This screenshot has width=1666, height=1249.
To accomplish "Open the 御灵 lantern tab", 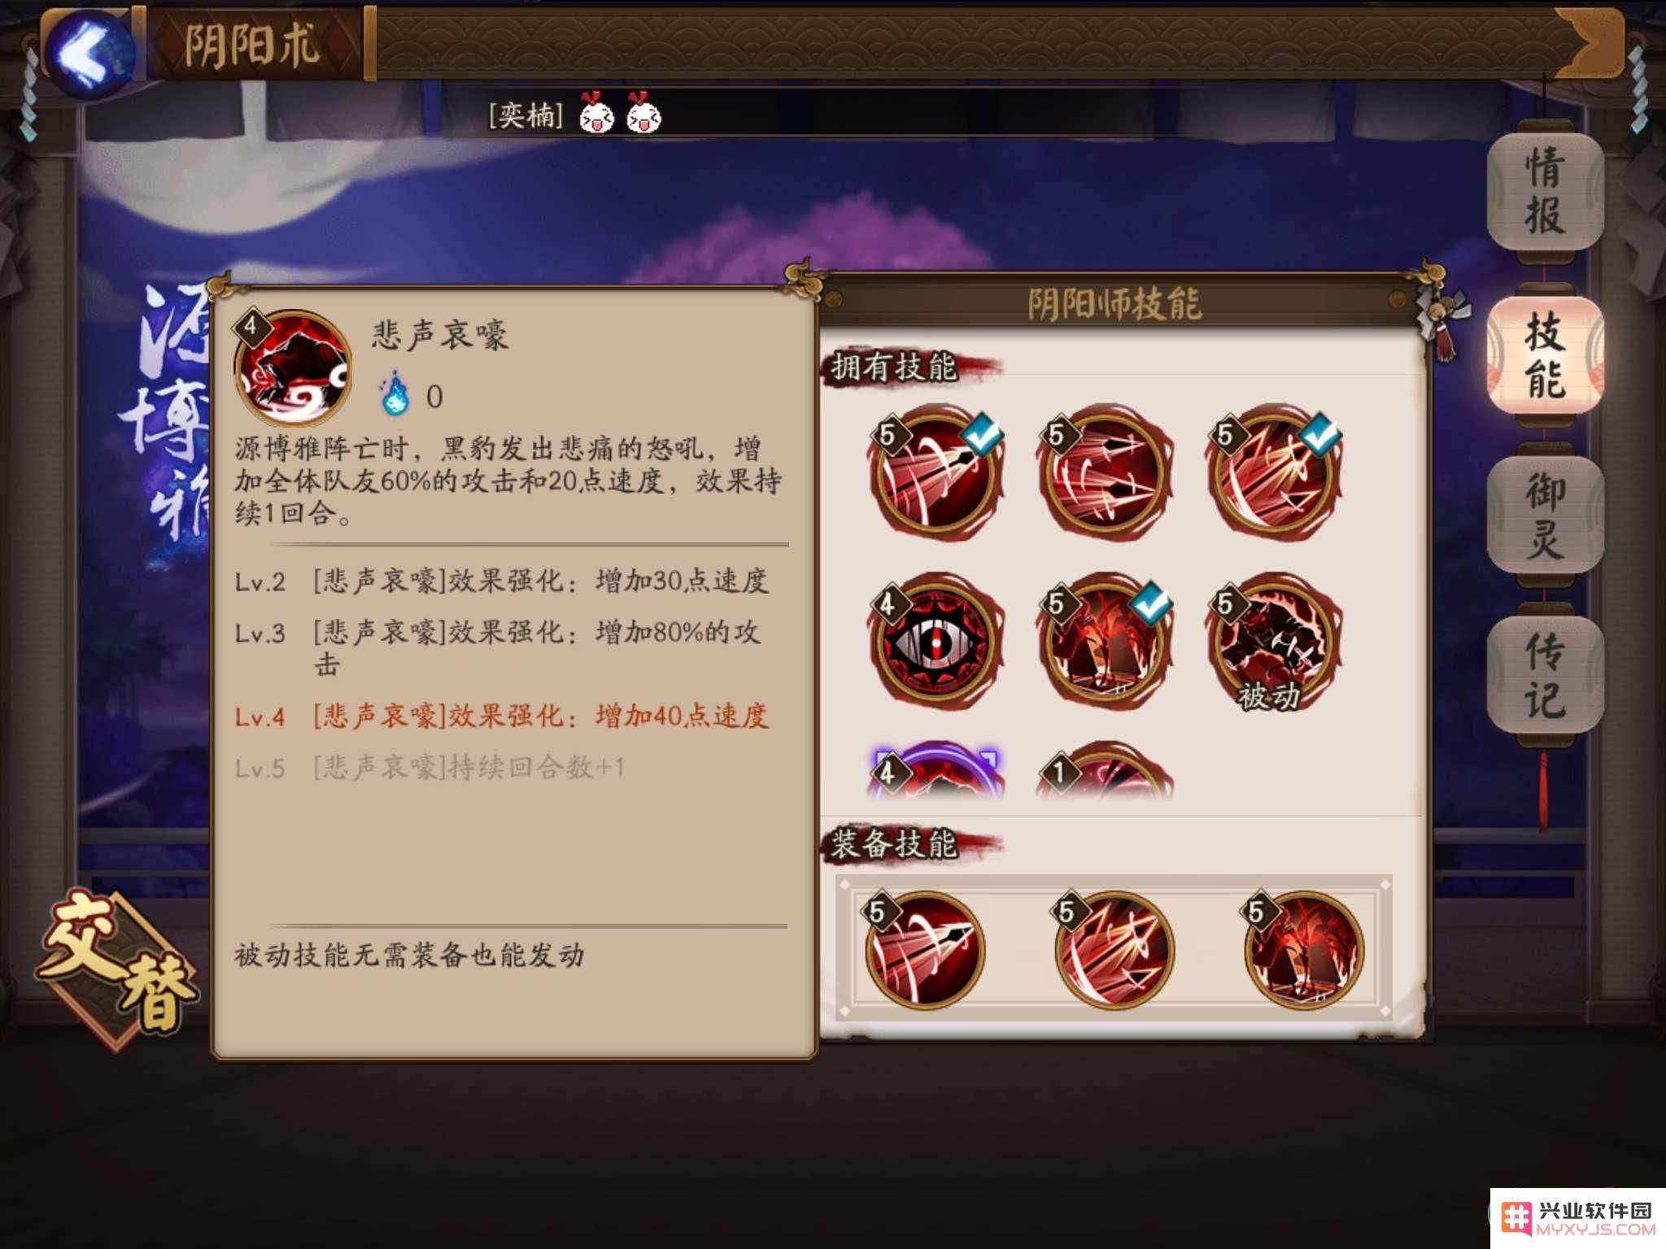I will 1544,516.
